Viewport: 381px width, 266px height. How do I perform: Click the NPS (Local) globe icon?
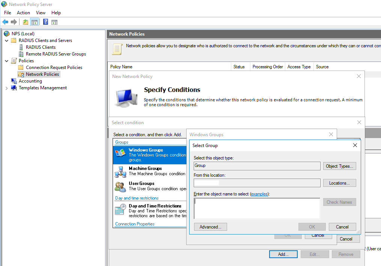7,33
